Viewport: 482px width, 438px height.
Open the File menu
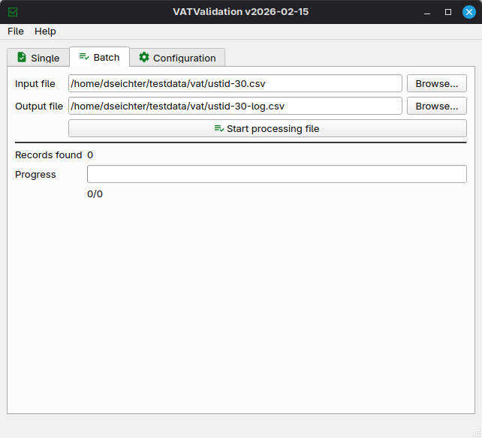16,31
